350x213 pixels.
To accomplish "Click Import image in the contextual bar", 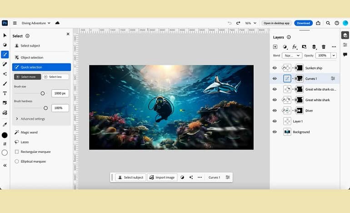I will click(162, 177).
